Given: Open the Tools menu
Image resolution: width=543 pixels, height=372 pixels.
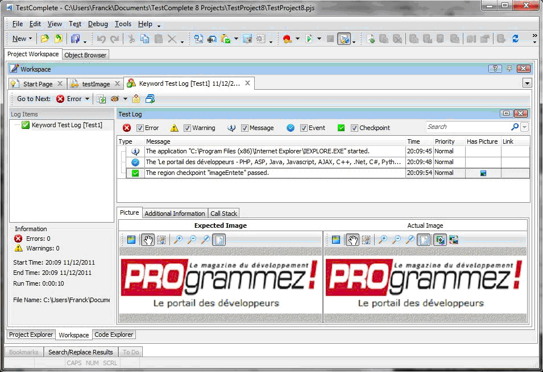Looking at the screenshot, I should (123, 24).
